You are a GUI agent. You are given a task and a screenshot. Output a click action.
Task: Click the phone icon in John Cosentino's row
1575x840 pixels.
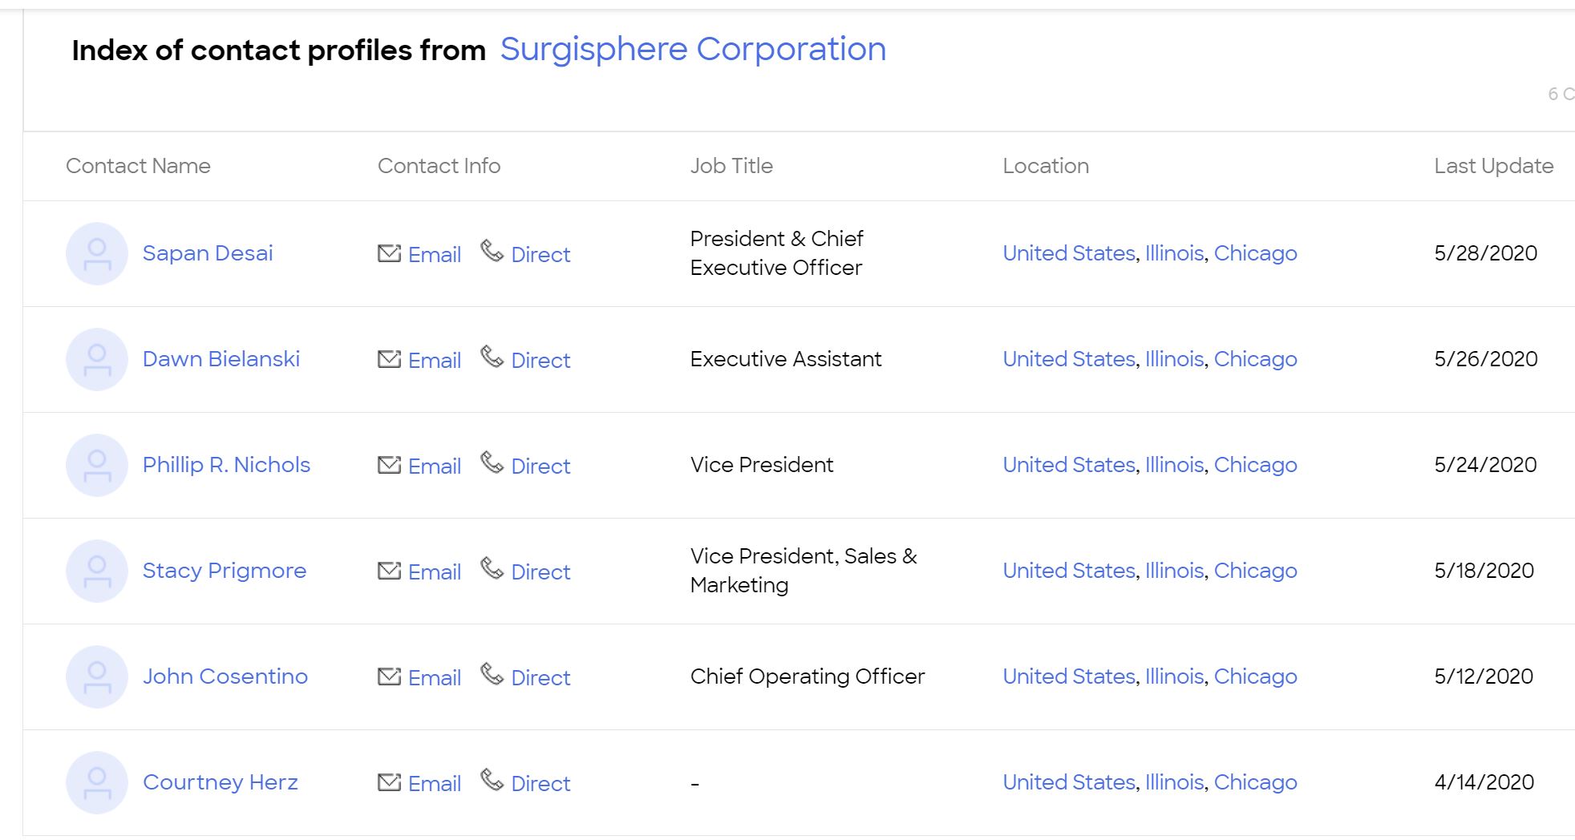pyautogui.click(x=492, y=674)
